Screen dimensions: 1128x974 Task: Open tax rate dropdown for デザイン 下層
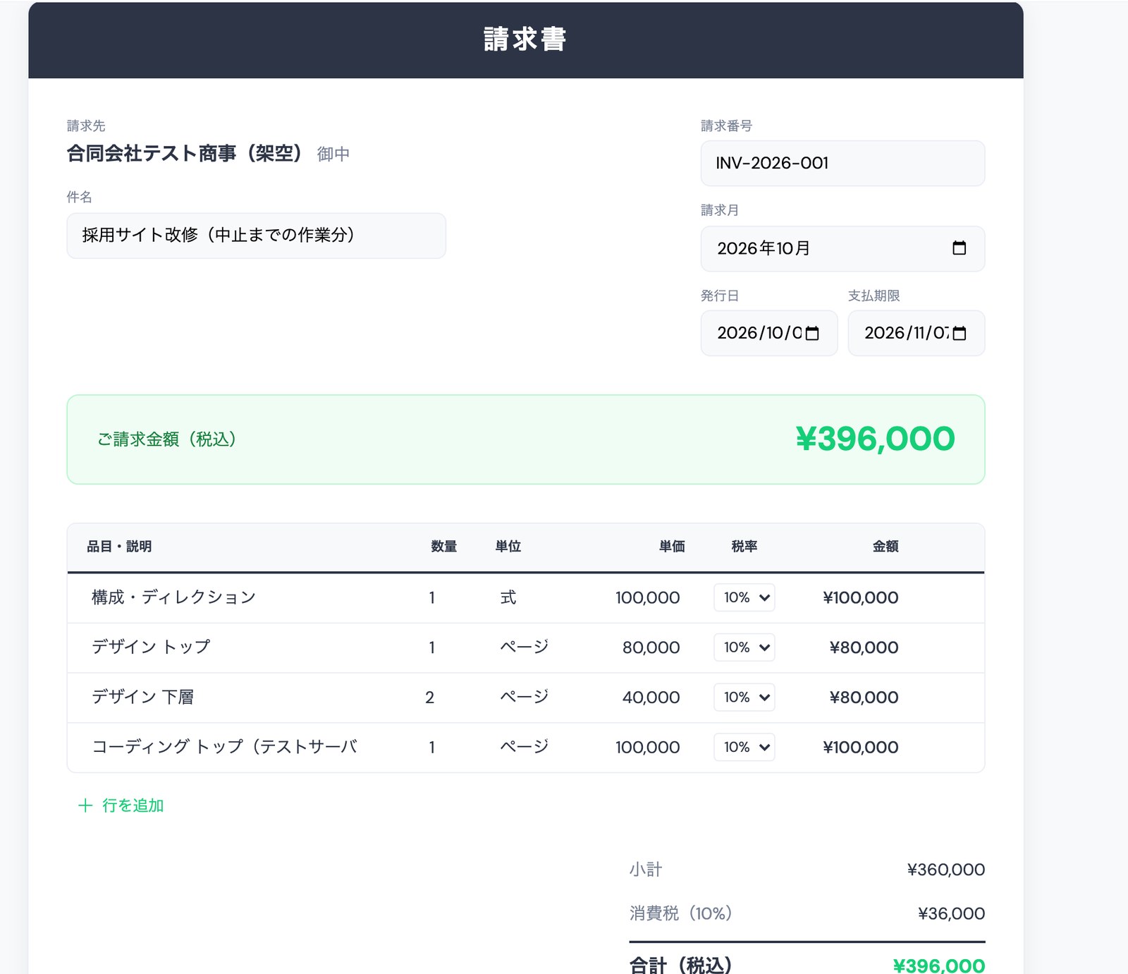pos(744,697)
